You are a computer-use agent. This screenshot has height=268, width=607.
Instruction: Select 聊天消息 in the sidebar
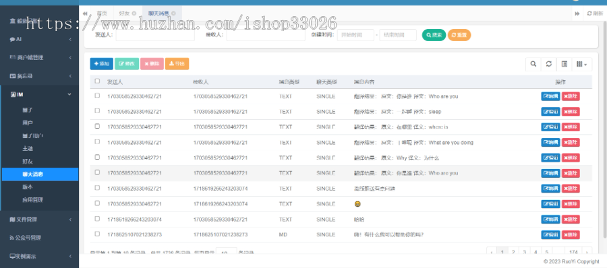[40, 174]
